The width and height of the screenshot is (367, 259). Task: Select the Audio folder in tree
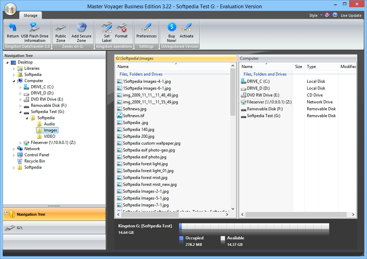click(x=46, y=124)
